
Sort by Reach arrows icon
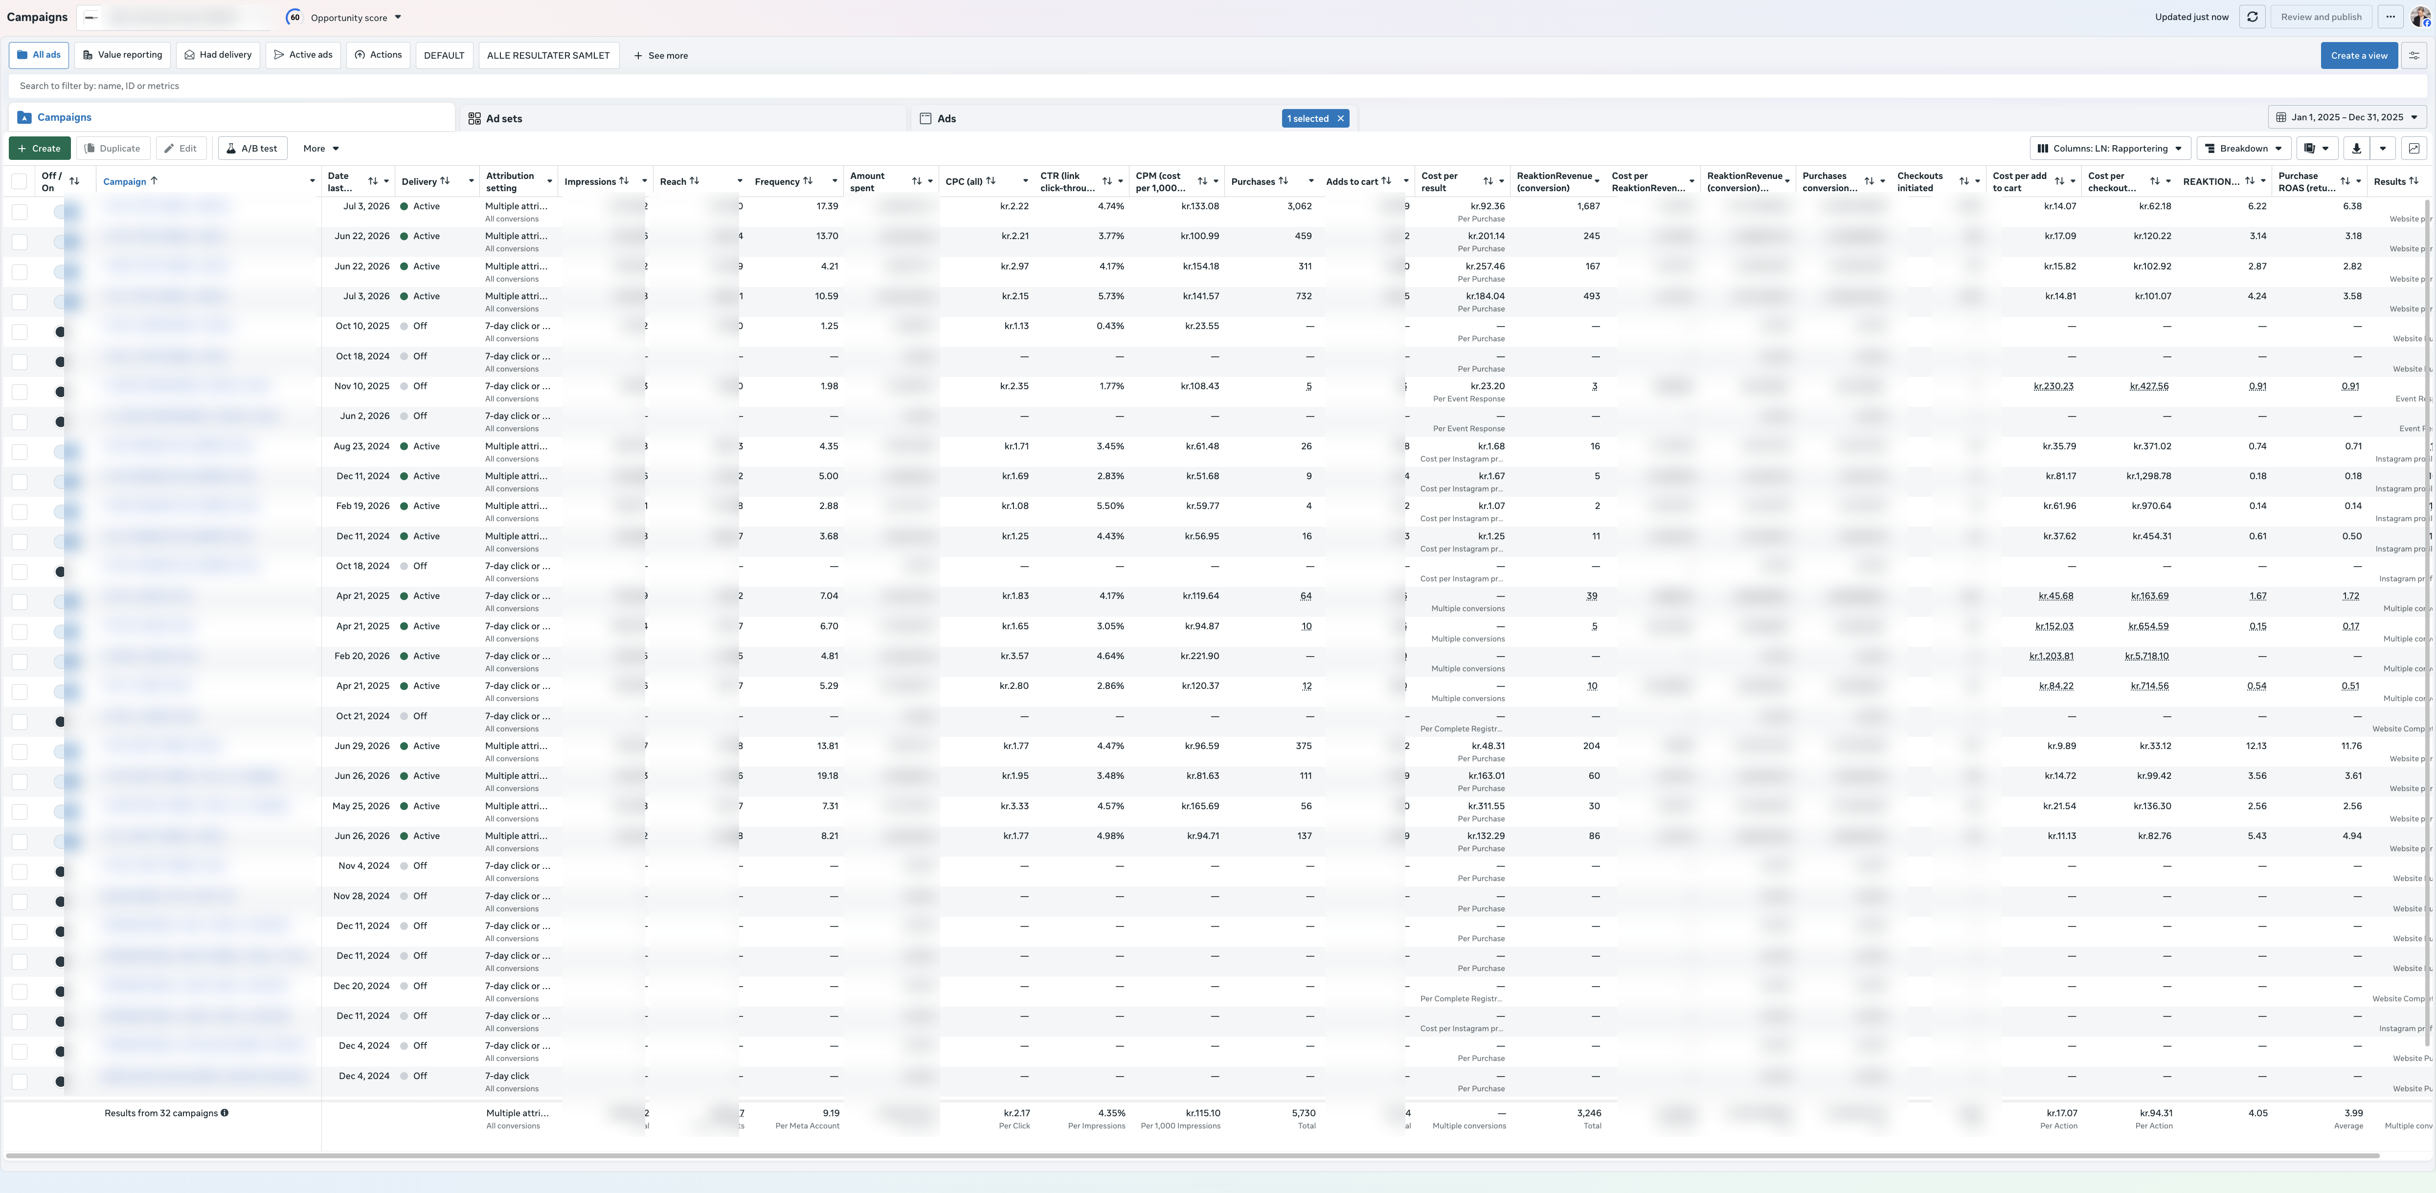(x=694, y=181)
